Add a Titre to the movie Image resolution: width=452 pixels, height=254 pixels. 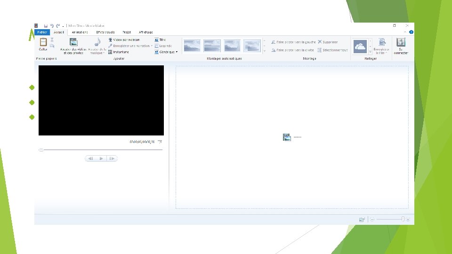click(160, 40)
